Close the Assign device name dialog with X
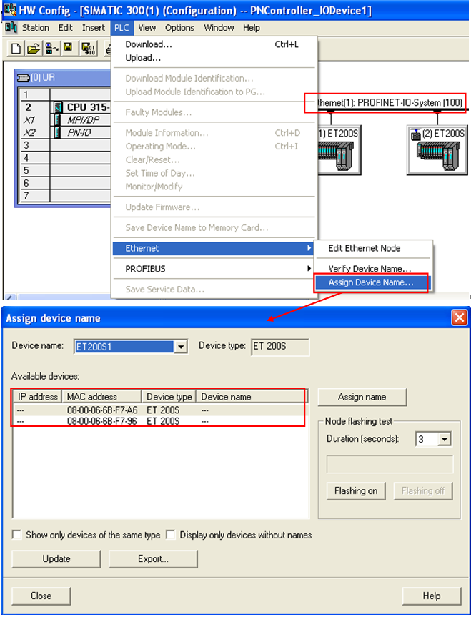The width and height of the screenshot is (471, 617). (459, 317)
